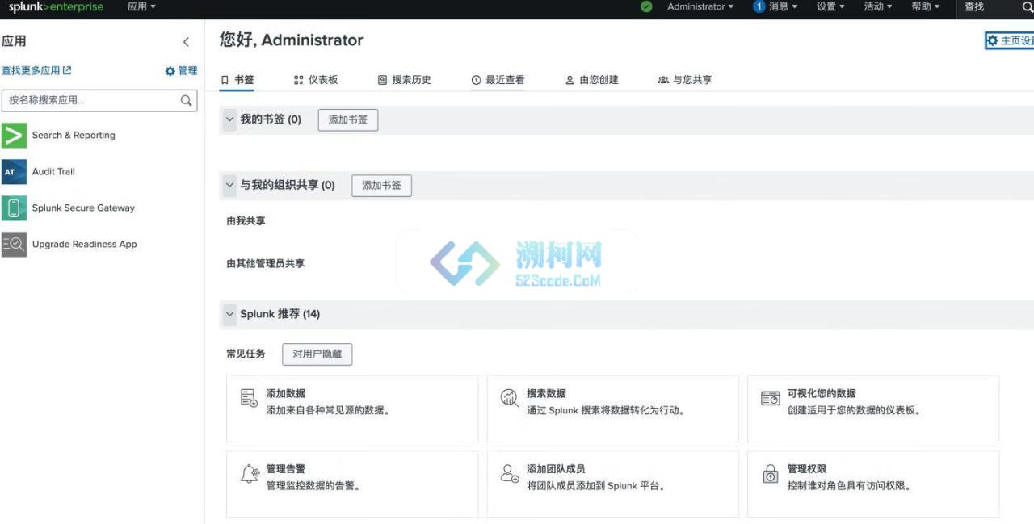Open the 添加数据 task card
Viewport: 1034px width, 524px height.
point(352,409)
